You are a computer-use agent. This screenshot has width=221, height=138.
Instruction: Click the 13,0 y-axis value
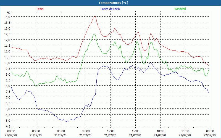tap(7, 28)
